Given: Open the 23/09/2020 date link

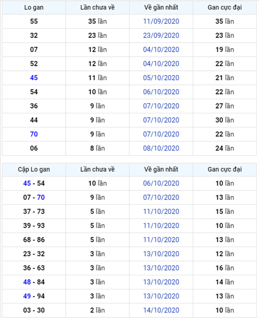Looking at the screenshot, I should coord(161,35).
